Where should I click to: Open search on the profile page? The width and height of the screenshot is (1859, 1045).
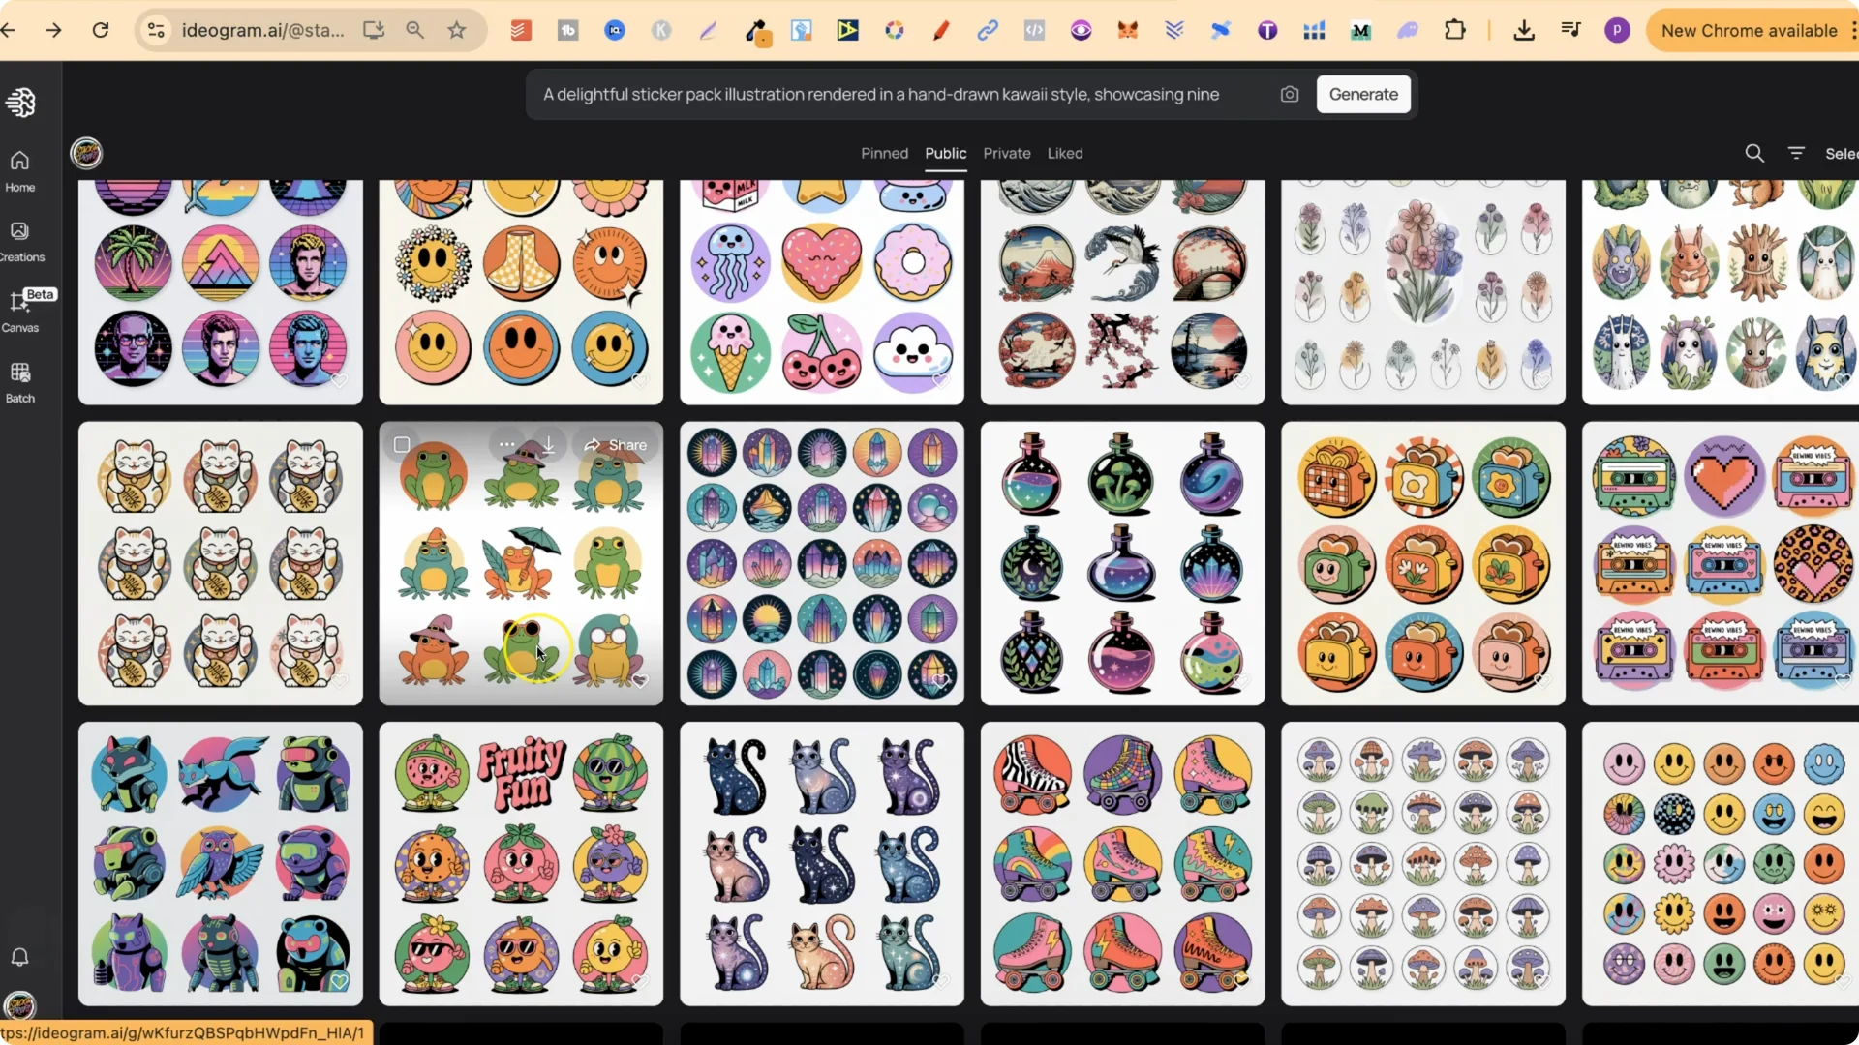tap(1754, 153)
